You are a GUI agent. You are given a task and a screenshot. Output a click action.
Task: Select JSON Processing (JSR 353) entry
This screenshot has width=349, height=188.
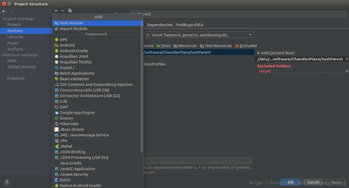coord(97,158)
